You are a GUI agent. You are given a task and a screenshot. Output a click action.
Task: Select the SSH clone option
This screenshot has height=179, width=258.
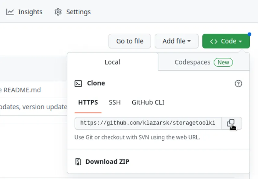click(115, 102)
